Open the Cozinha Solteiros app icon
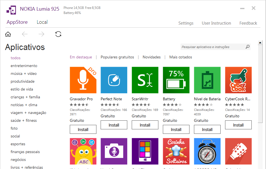Viewport: 266px width, 169px height. tap(176, 151)
